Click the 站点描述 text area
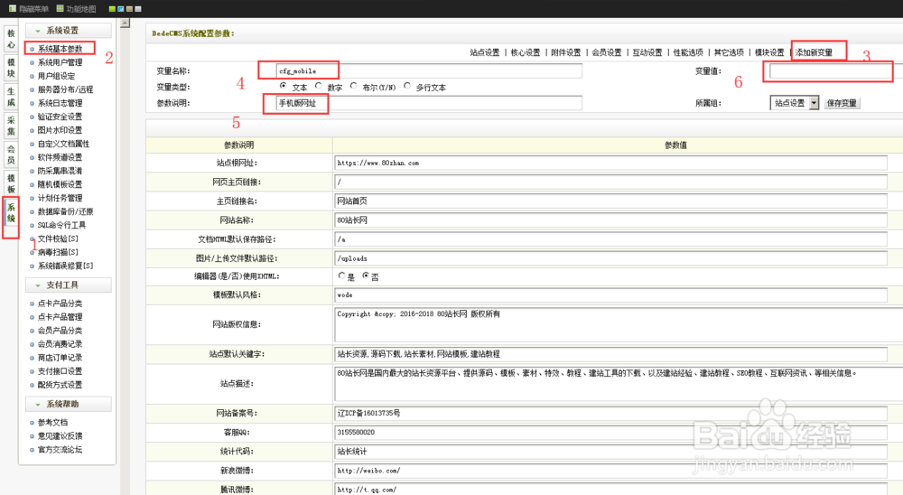Viewport: 903px width, 495px height. click(x=619, y=383)
